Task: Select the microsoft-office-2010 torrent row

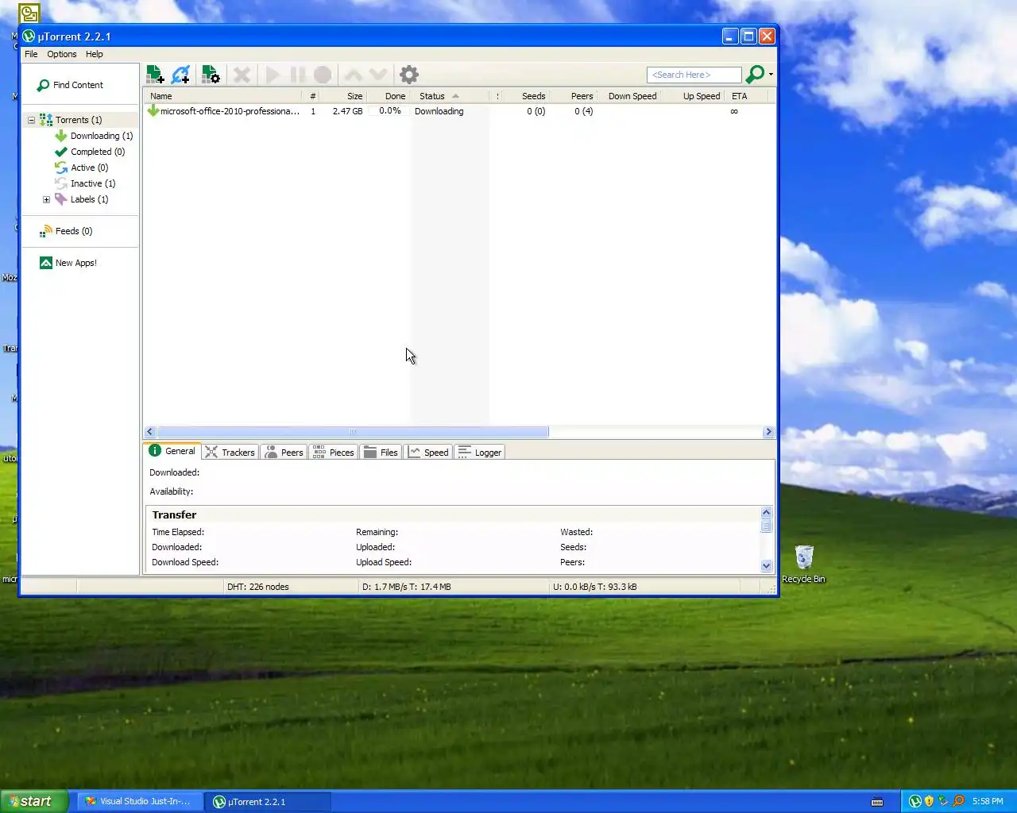Action: pos(459,111)
